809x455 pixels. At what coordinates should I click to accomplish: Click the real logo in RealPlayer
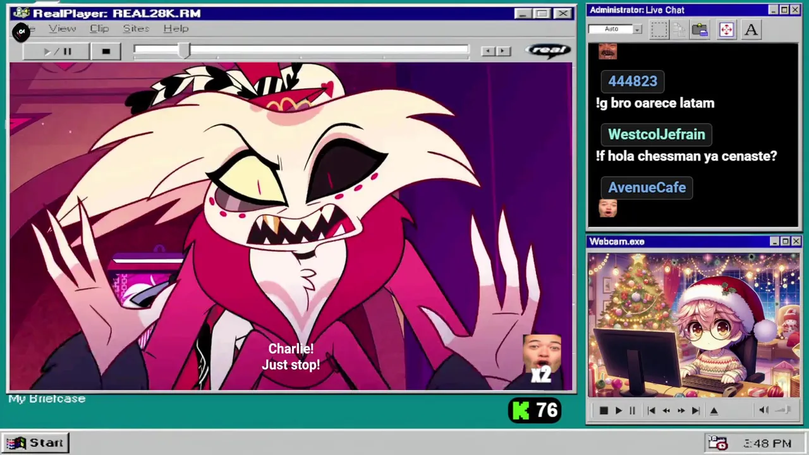[x=549, y=51]
